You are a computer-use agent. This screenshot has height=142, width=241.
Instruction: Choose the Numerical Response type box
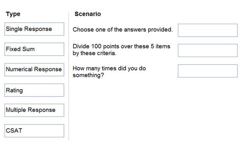[x=34, y=70]
